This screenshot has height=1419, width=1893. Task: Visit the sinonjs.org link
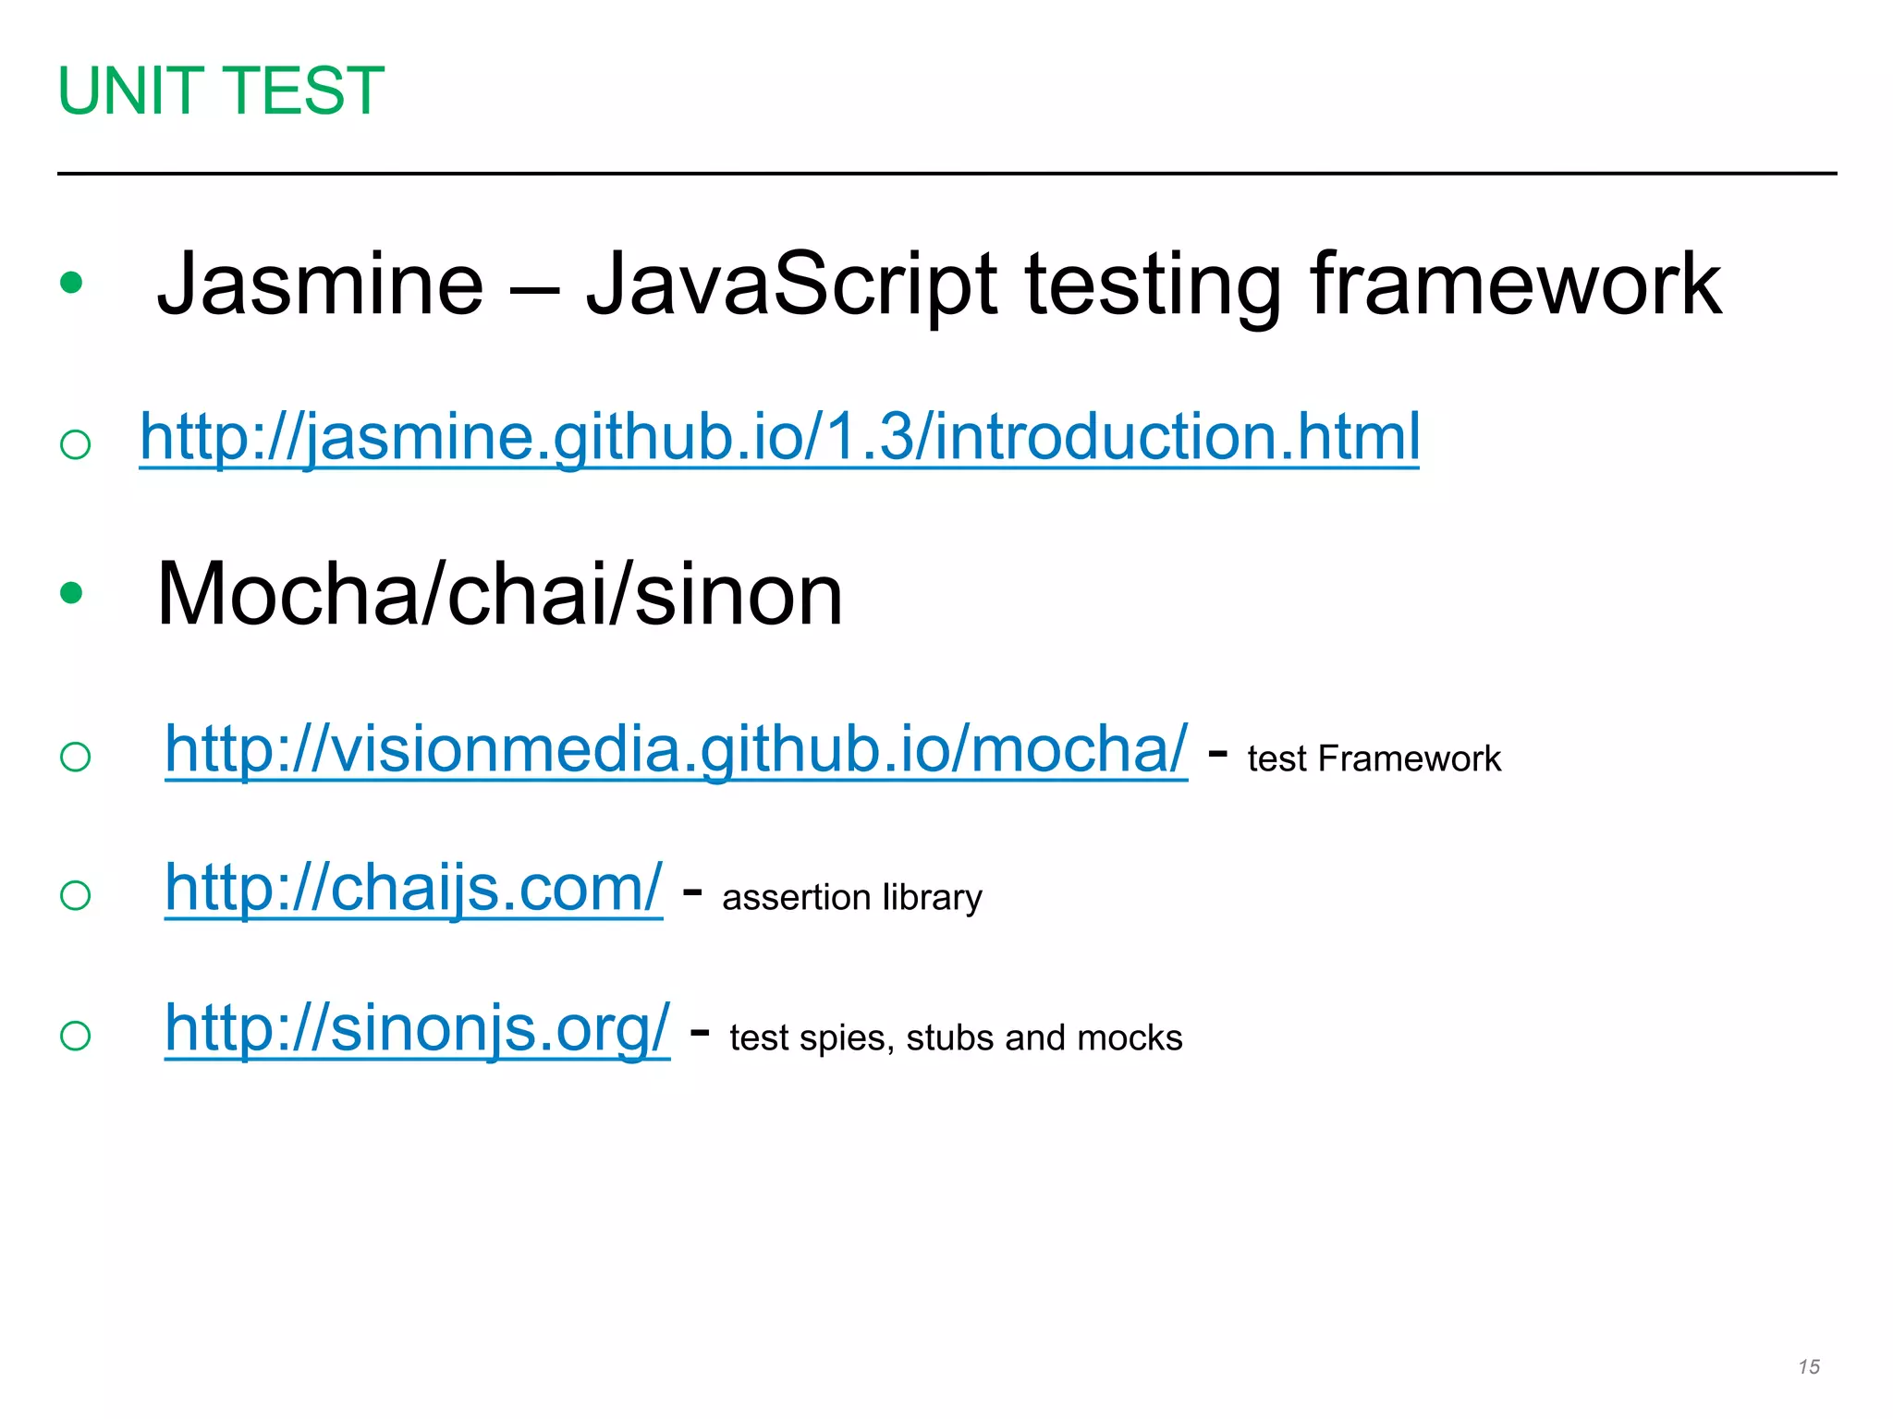(x=418, y=1028)
